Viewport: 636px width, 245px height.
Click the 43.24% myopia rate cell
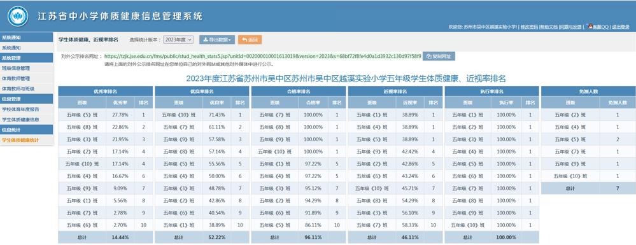(409, 176)
